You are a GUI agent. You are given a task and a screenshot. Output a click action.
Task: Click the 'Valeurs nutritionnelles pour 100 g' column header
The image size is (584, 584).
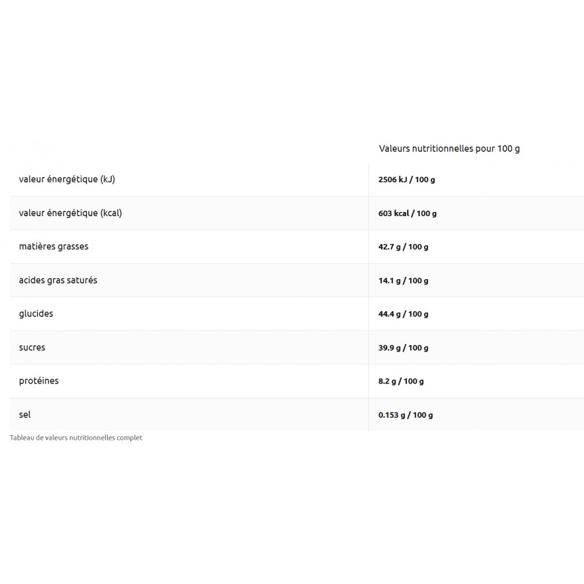point(449,148)
